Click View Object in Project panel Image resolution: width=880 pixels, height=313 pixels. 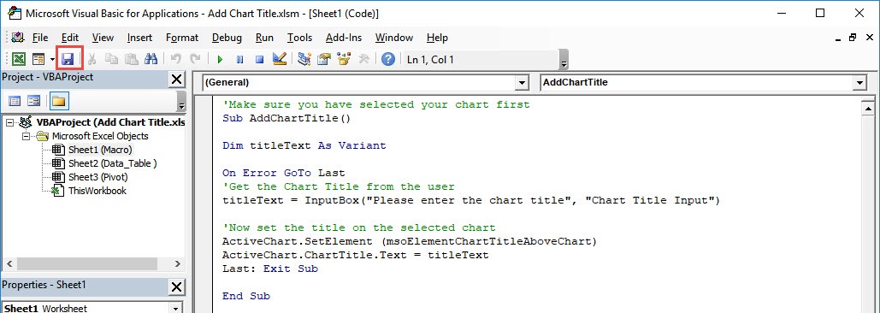click(34, 102)
